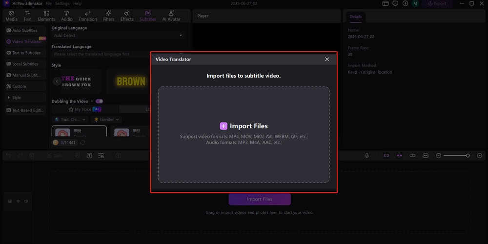This screenshot has width=488, height=244.
Task: Select Video Translator in the sidebar
Action: (x=25, y=41)
